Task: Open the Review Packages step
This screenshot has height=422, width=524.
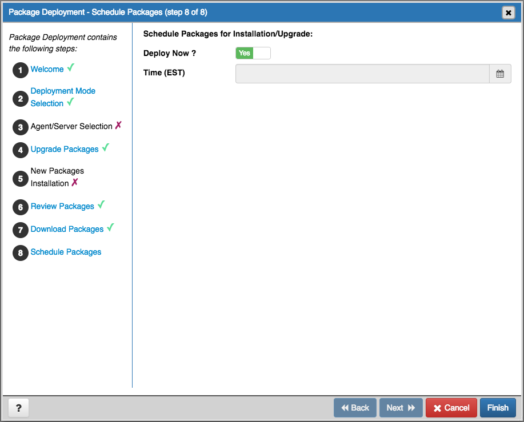Action: (x=62, y=206)
